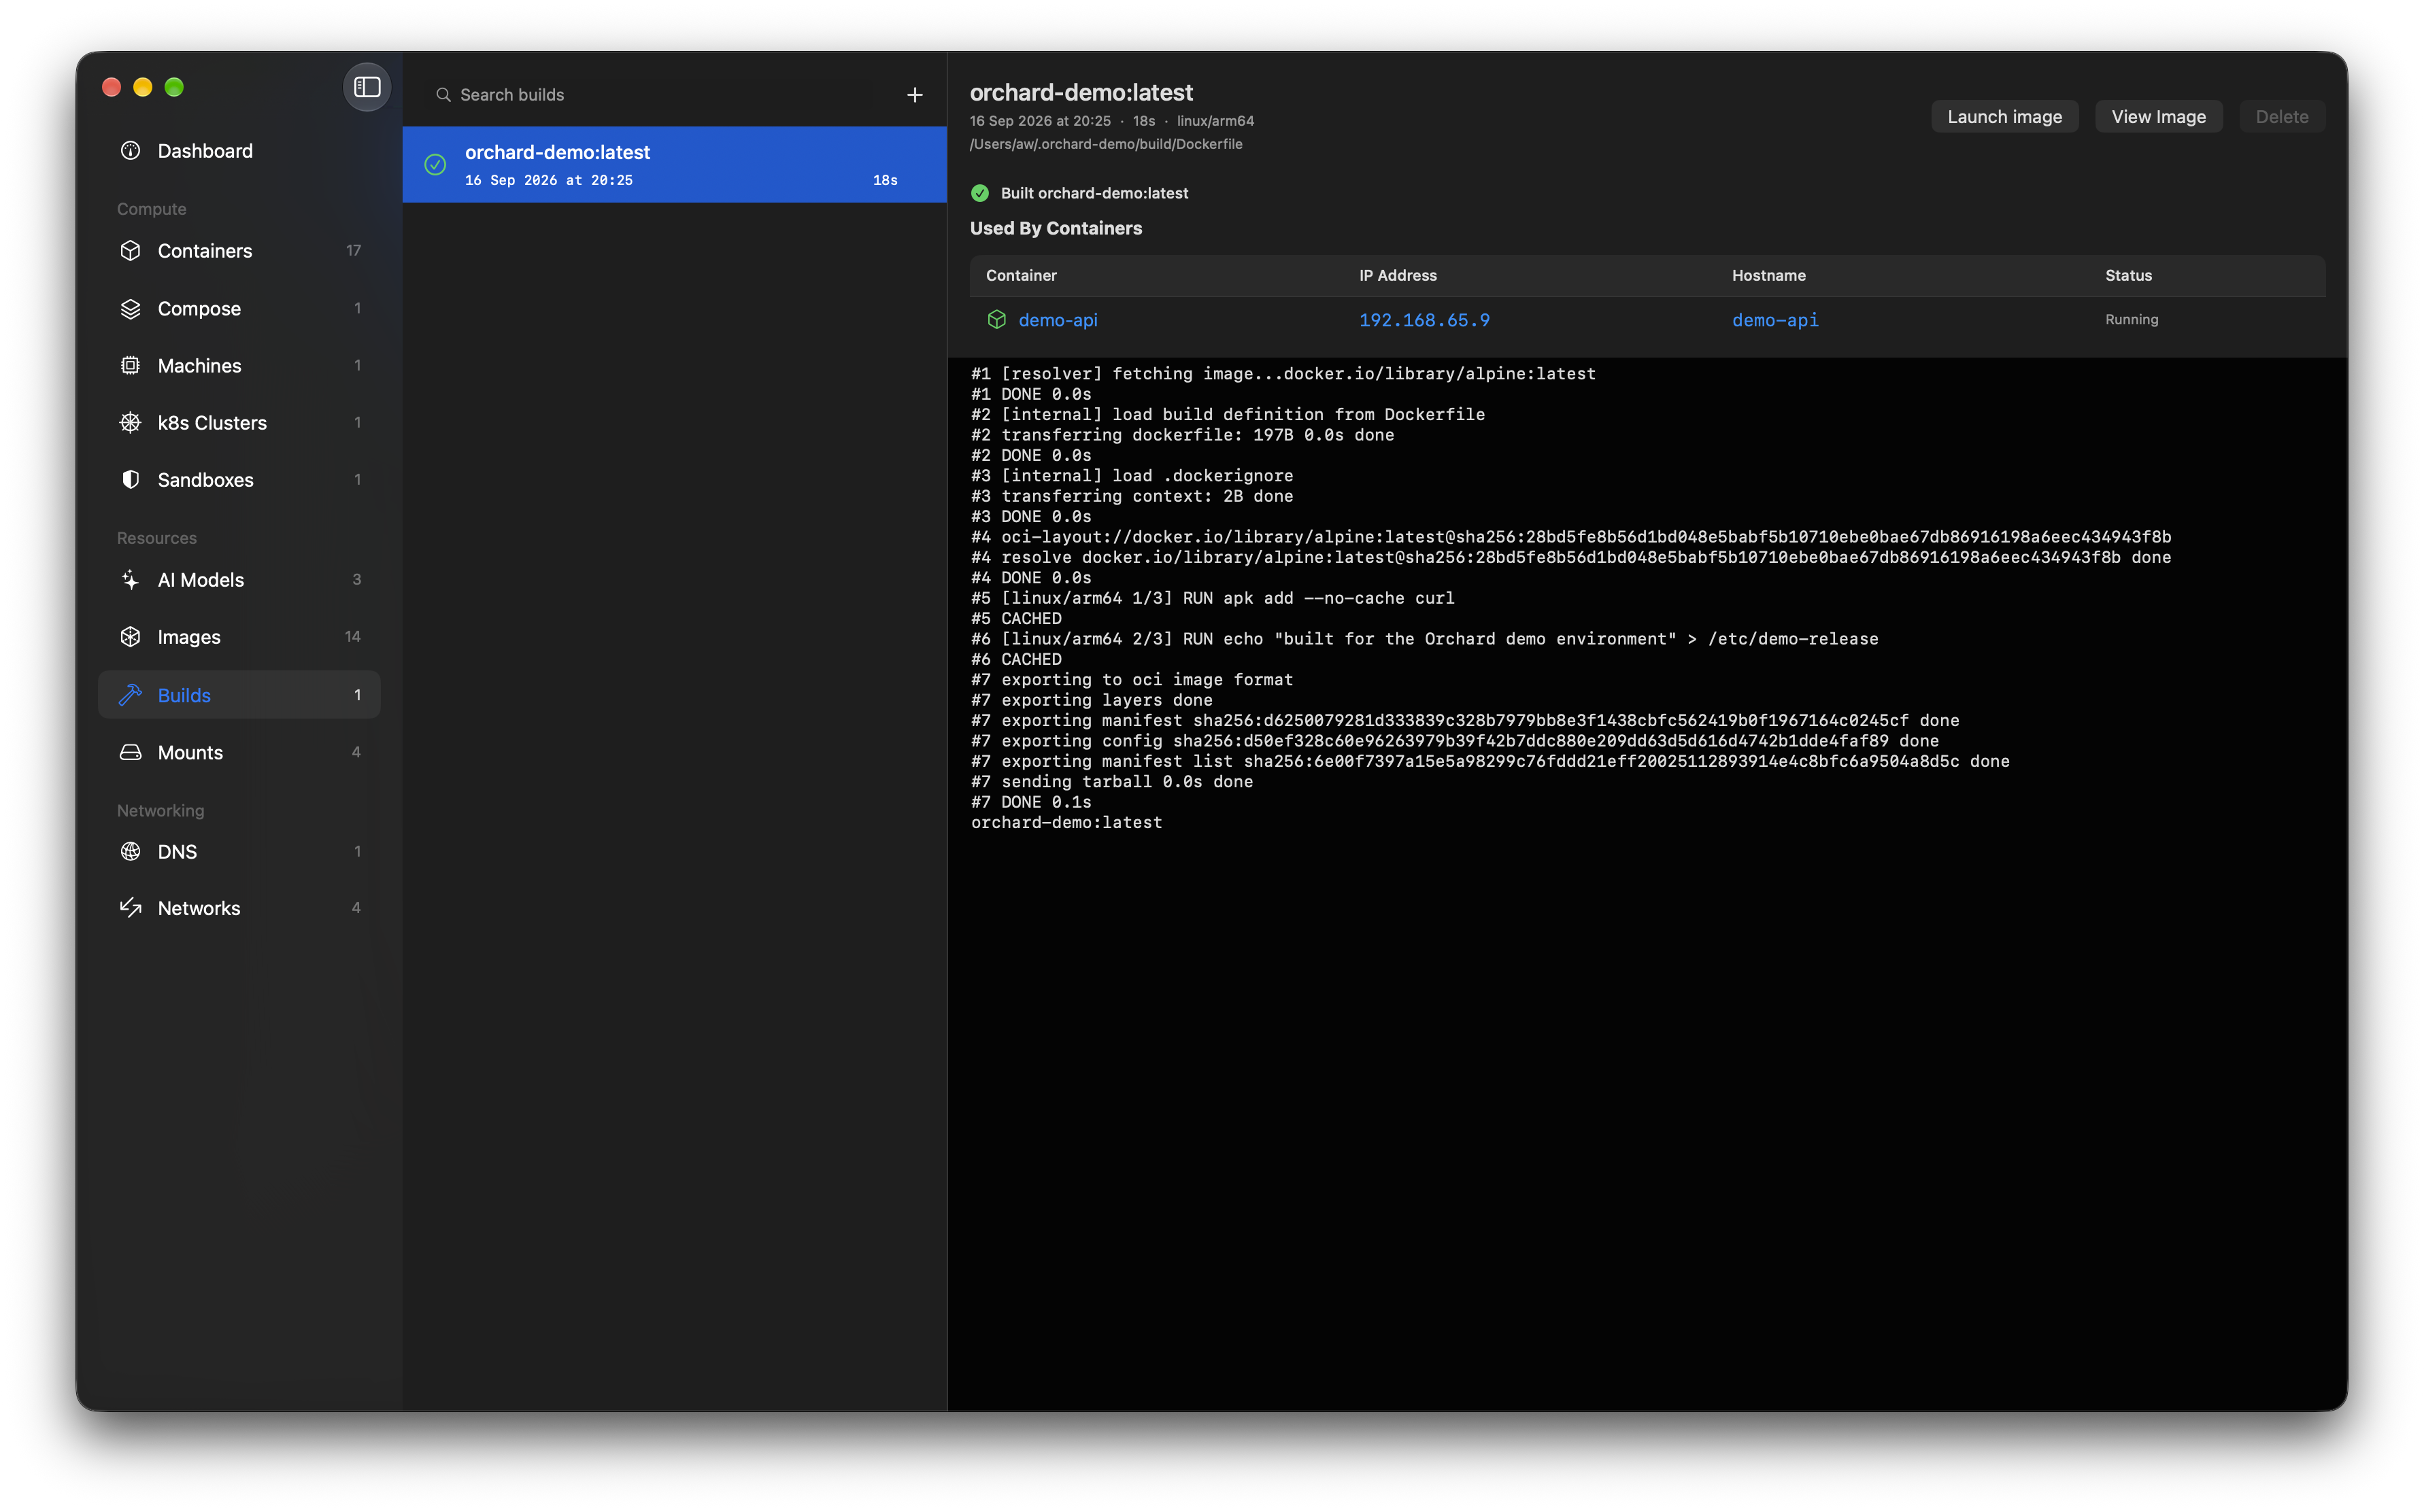Open the Mounts section
This screenshot has width=2424, height=1512.
(239, 752)
